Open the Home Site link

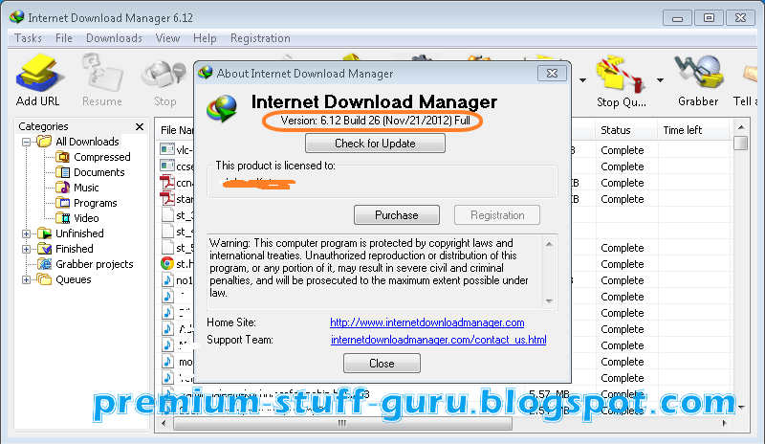click(426, 322)
